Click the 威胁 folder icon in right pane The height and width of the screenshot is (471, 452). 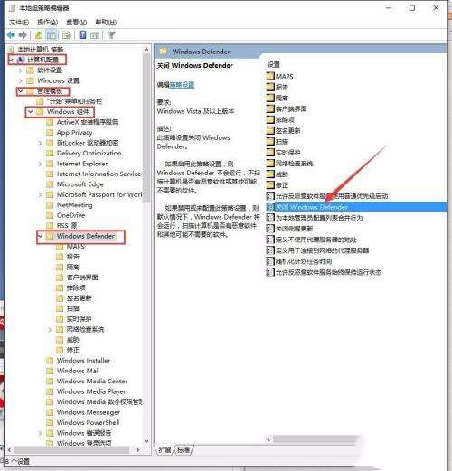tap(270, 174)
